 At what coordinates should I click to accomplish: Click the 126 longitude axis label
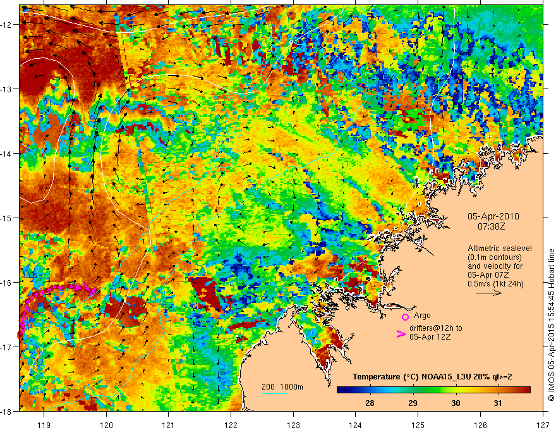pos(480,424)
